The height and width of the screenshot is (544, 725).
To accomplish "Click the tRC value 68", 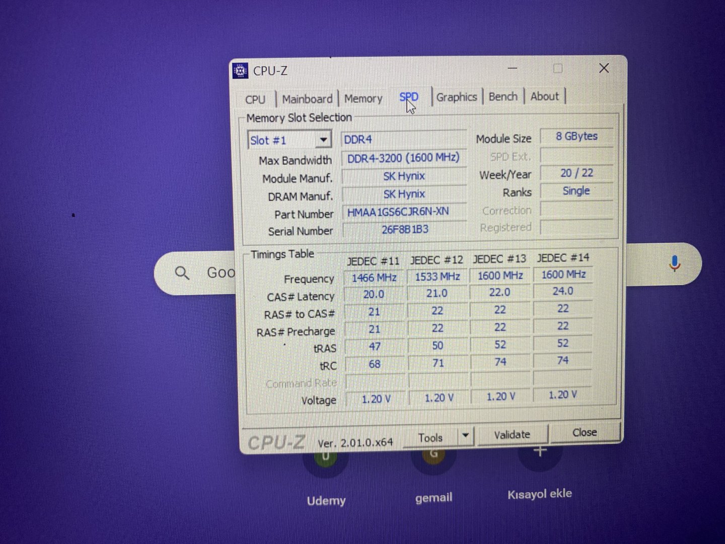I will (375, 364).
